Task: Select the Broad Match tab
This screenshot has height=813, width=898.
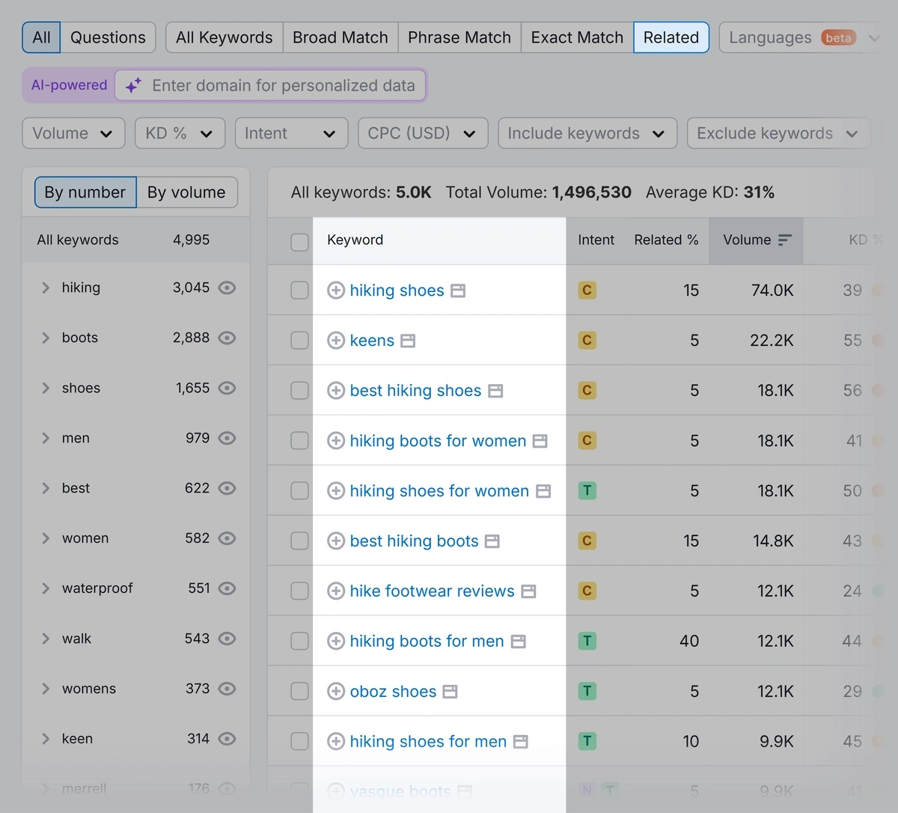Action: (x=340, y=37)
